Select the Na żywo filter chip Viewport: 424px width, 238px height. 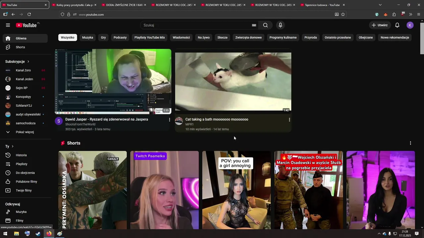(204, 37)
